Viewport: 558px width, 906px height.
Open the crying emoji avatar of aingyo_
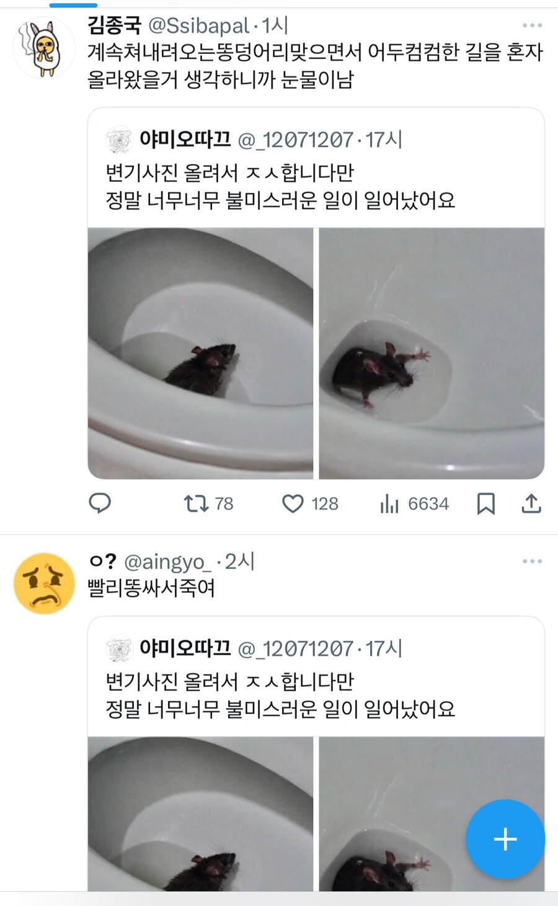tap(44, 583)
